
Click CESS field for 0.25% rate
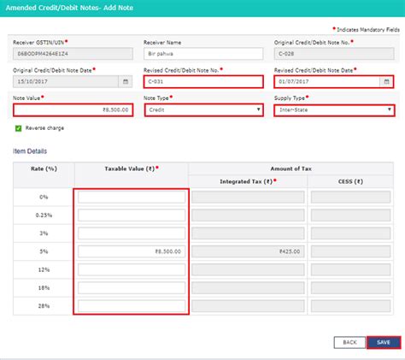(350, 215)
